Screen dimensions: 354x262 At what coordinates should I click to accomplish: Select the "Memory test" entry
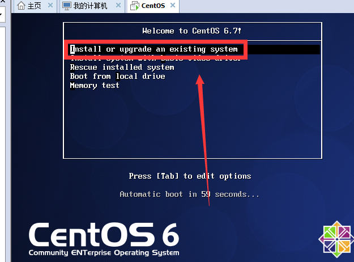(95, 86)
